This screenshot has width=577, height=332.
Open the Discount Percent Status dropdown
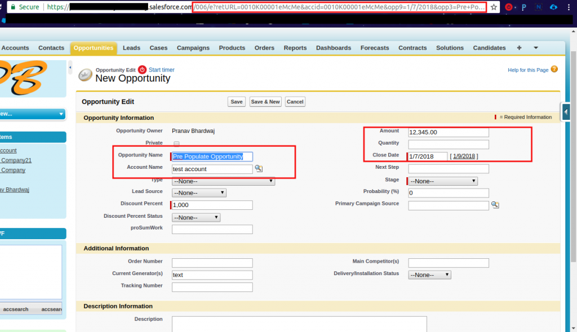click(x=196, y=217)
